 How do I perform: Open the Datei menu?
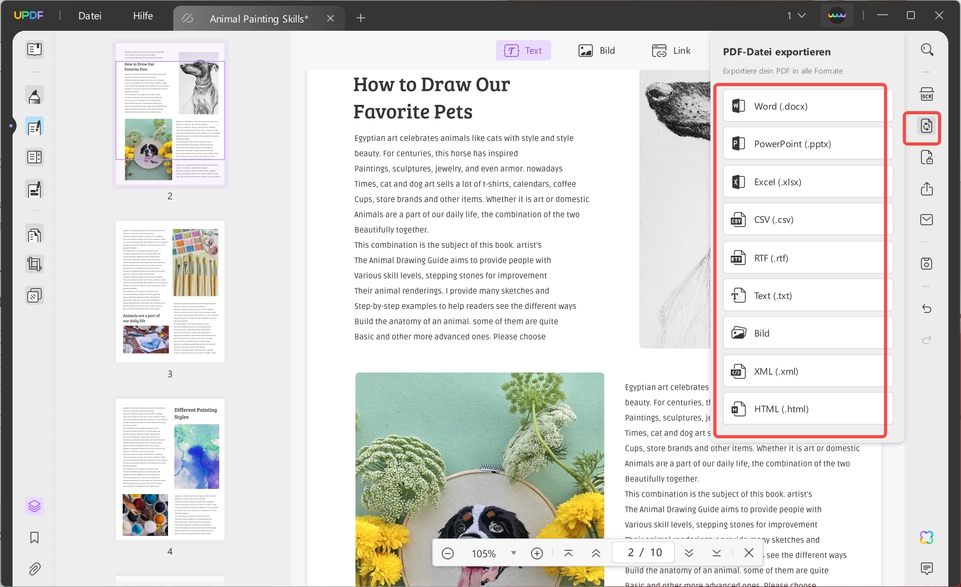pyautogui.click(x=90, y=16)
